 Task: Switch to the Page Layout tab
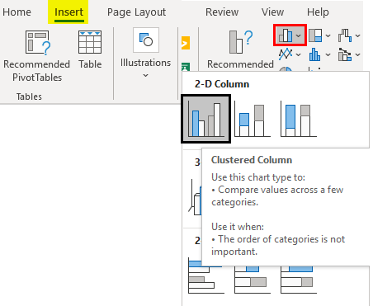136,12
